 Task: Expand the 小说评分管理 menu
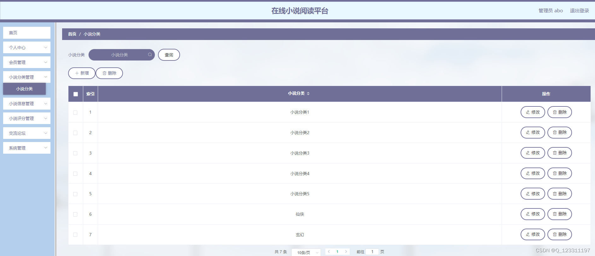(x=27, y=118)
